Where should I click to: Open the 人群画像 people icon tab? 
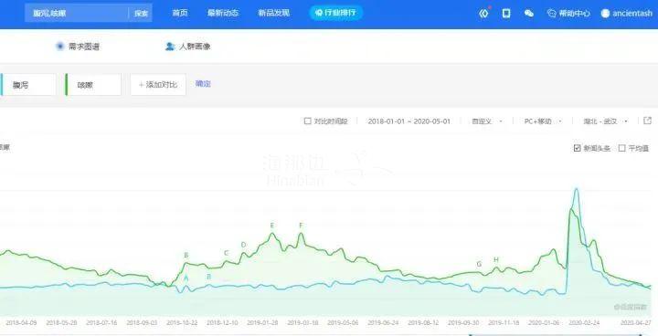pos(170,47)
